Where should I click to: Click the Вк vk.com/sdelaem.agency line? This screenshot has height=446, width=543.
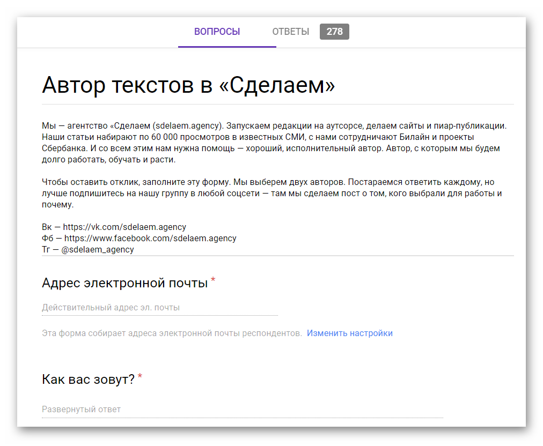114,227
